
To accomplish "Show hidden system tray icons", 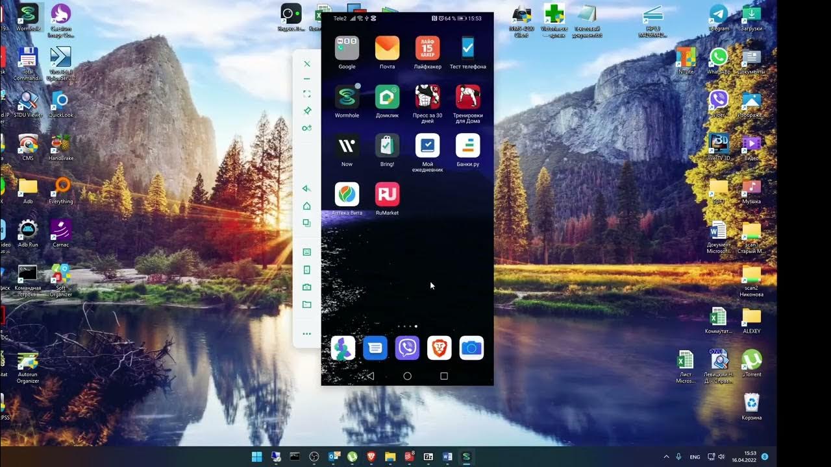I will pos(665,457).
